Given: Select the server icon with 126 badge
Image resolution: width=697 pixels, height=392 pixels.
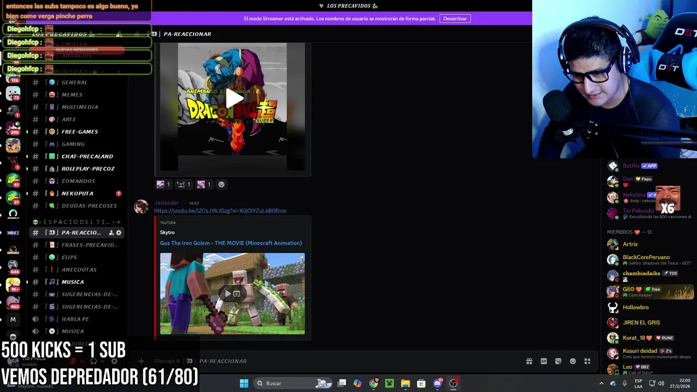Looking at the screenshot, I should coord(13,78).
